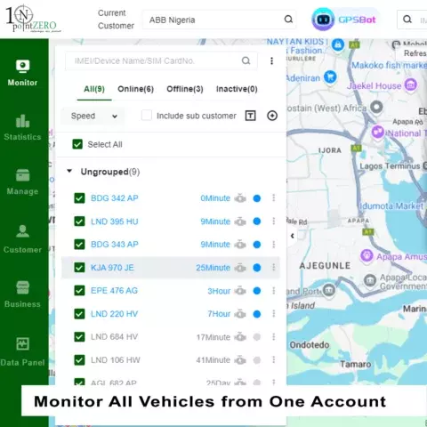Collapse the Ungrouped(9) group
427x427 pixels.
tap(69, 171)
